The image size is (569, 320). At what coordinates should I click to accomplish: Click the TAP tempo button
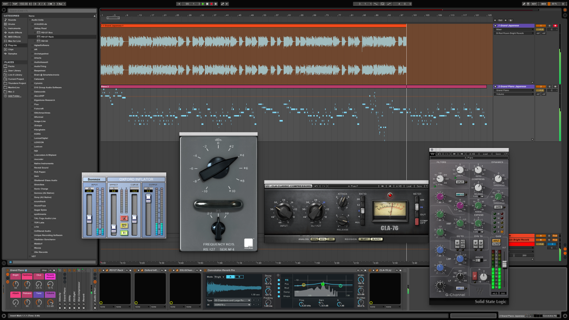click(15, 4)
